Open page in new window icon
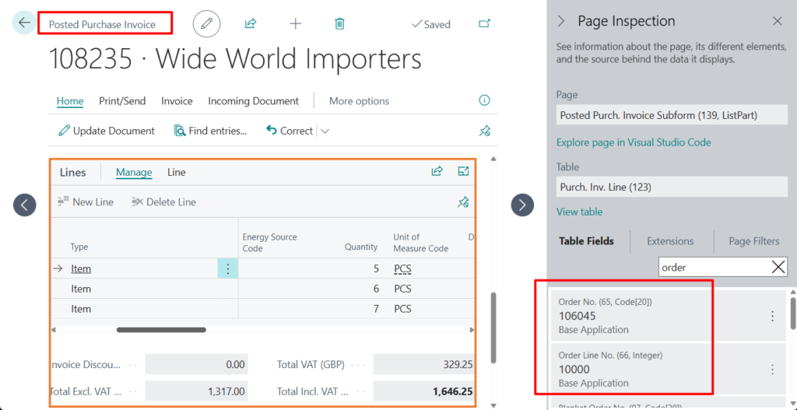 484,24
